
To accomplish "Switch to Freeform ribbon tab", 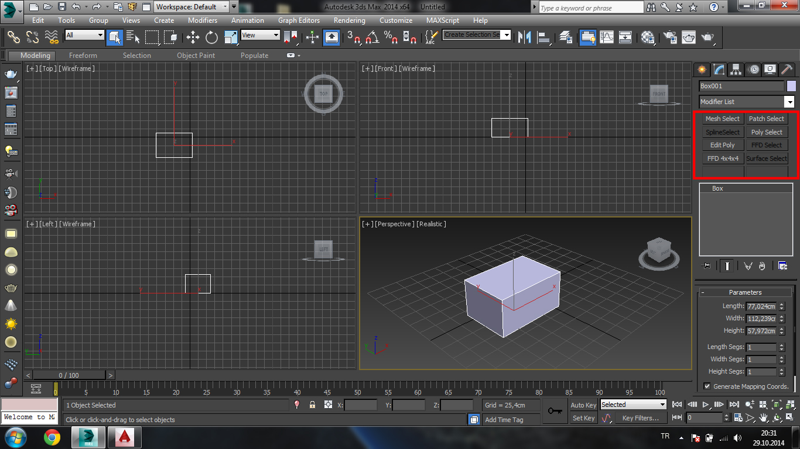I will point(83,56).
